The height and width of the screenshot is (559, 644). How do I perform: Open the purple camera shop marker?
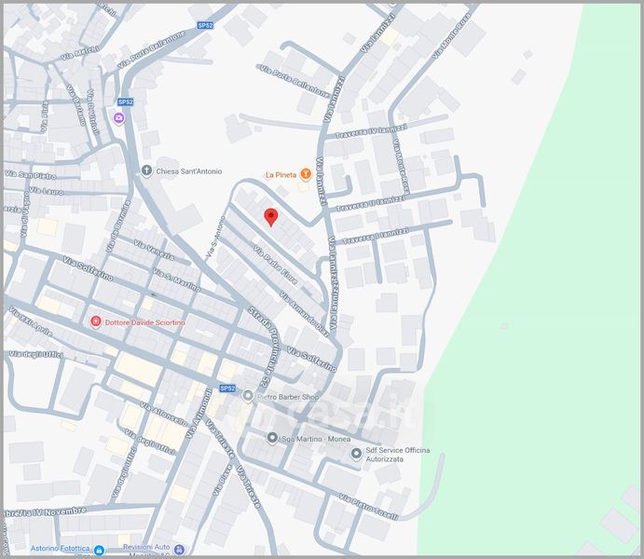pos(119,118)
